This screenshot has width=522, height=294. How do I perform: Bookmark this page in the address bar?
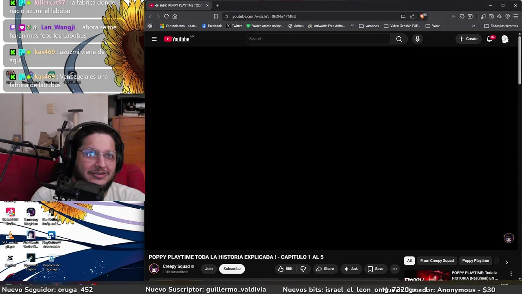point(216,16)
